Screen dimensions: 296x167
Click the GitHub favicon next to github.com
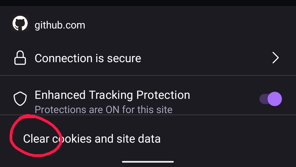click(x=20, y=23)
